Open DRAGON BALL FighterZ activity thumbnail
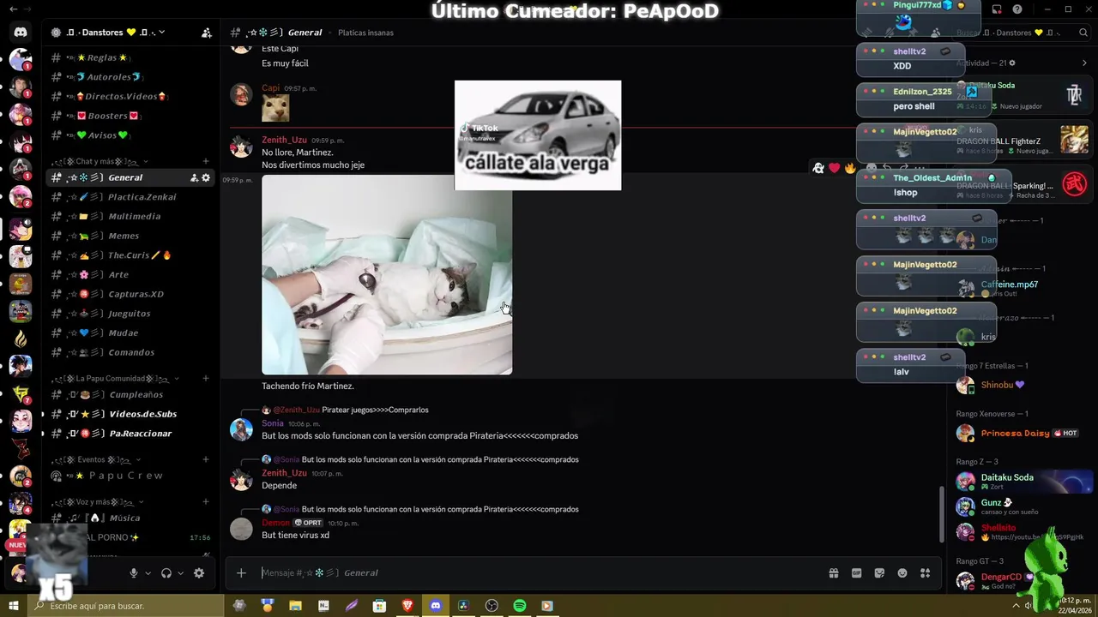 1074,140
